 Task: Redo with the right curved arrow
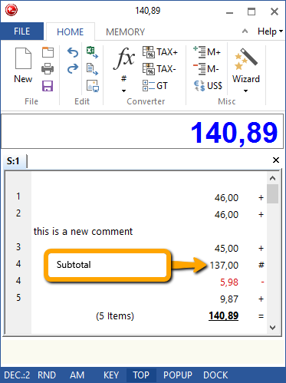[x=73, y=68]
